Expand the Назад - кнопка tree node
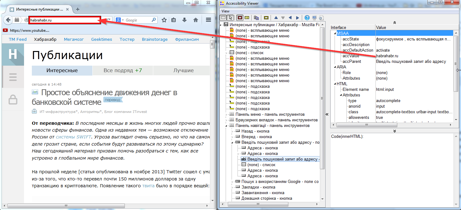The image size is (461, 210). point(233,131)
